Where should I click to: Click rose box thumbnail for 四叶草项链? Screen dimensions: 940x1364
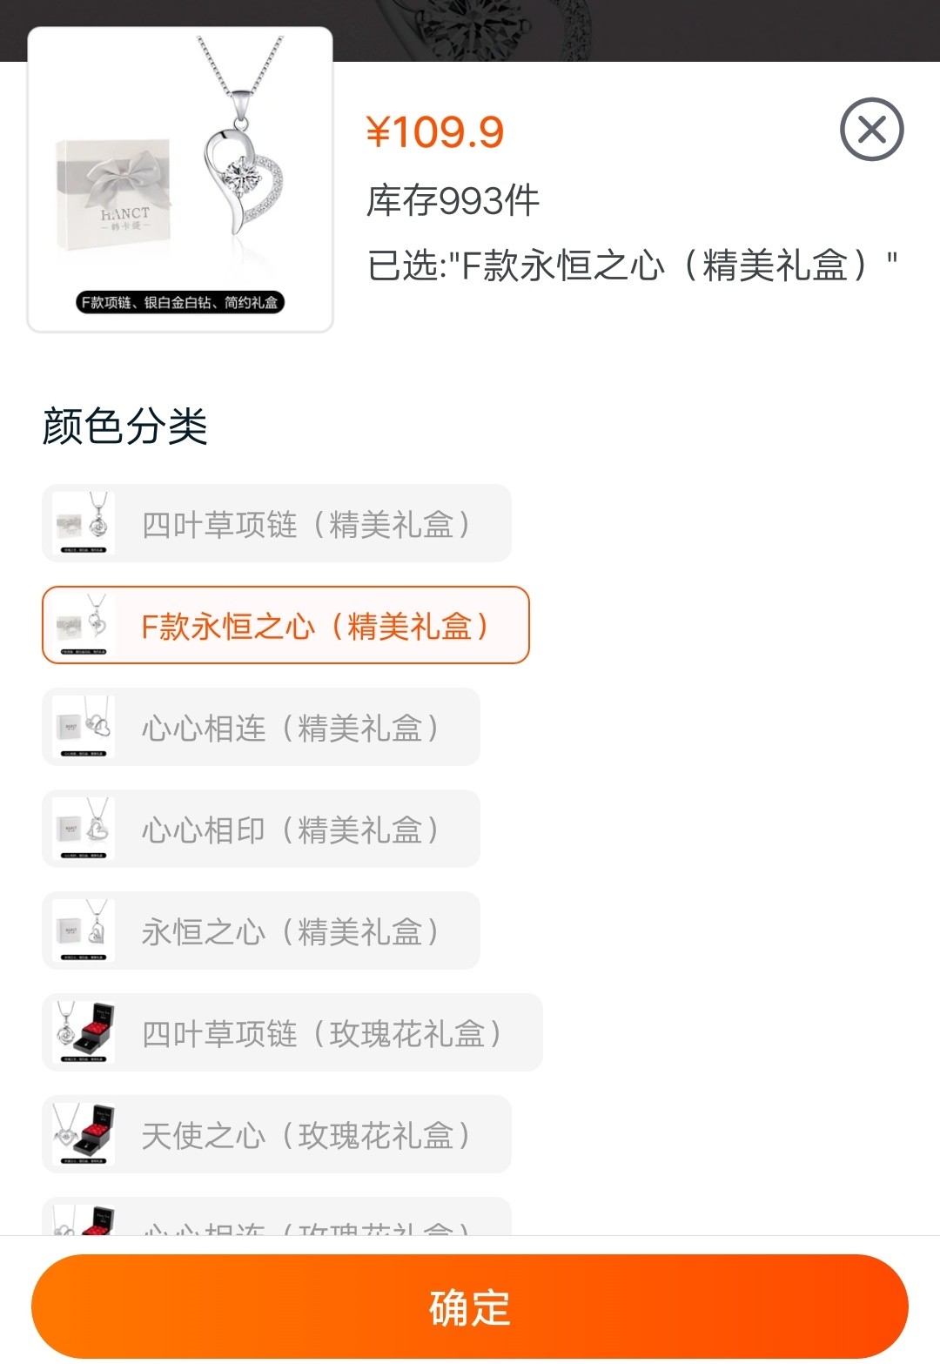(x=84, y=1032)
